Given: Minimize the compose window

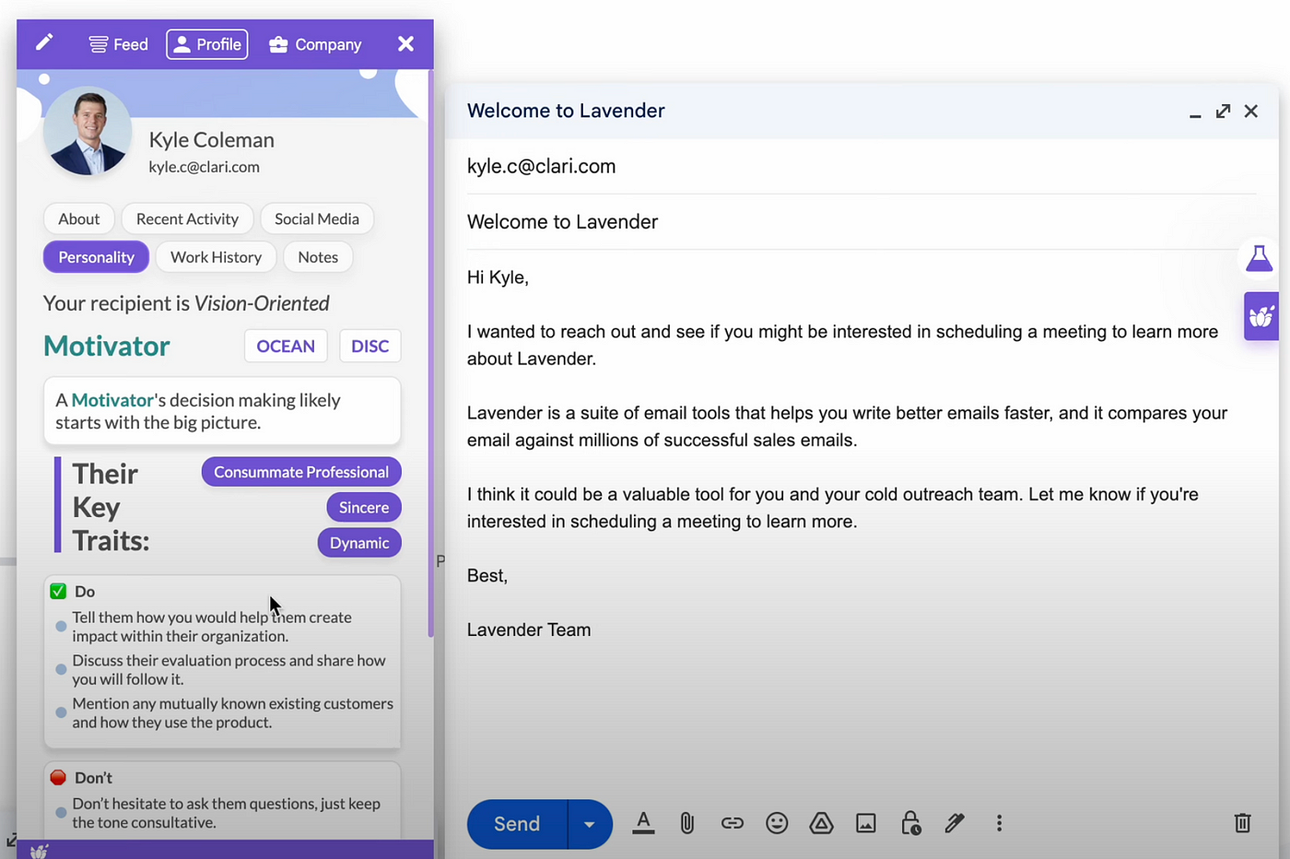Looking at the screenshot, I should tap(1195, 114).
